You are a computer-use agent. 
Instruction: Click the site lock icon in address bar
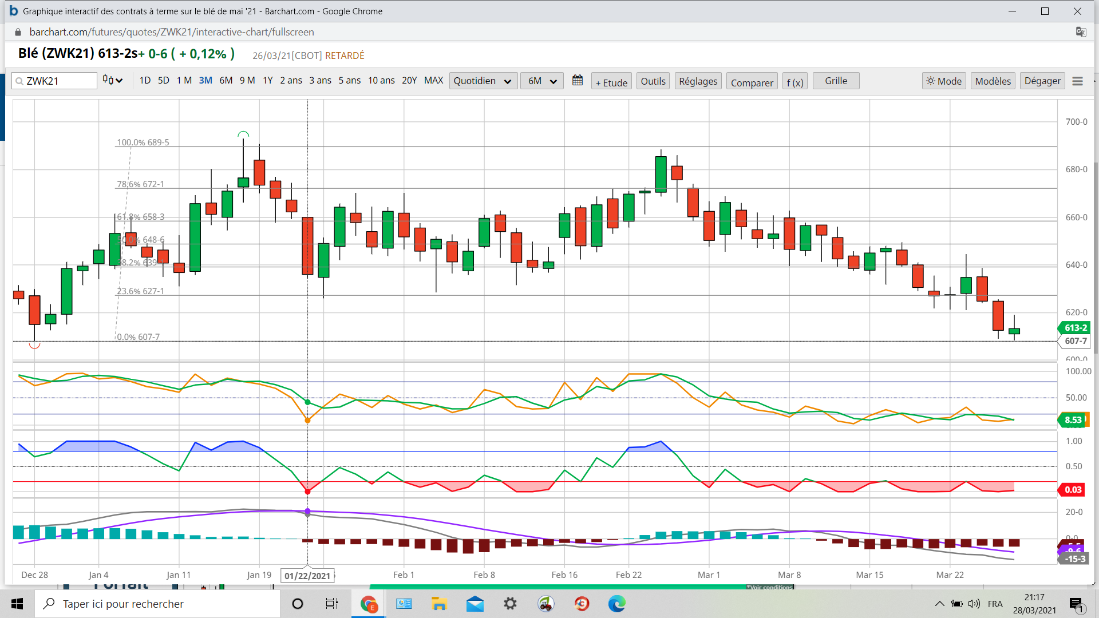[18, 32]
